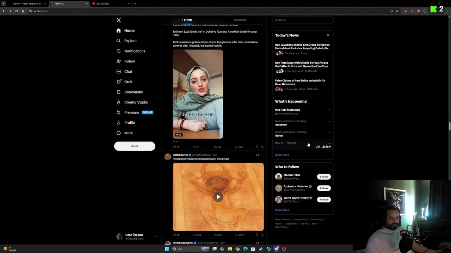
Task: Open options for #altın trend
Action: point(329,132)
